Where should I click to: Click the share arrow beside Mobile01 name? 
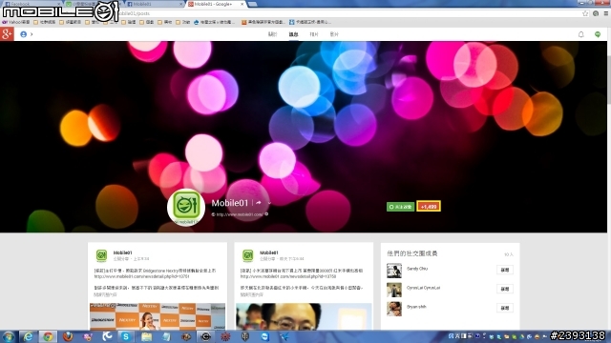(x=259, y=203)
